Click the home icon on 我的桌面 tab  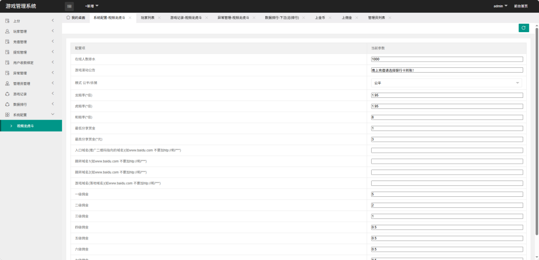point(68,17)
